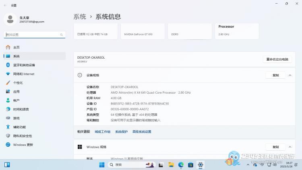The width and height of the screenshot is (302, 170).
Task: Click 重命名这台电脑 button
Action: [x=277, y=59]
